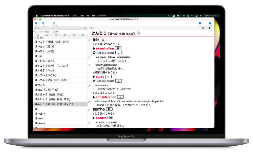This screenshot has width=253, height=152.
Task: Open the Wi-Fi status icon
Action: click(x=184, y=16)
